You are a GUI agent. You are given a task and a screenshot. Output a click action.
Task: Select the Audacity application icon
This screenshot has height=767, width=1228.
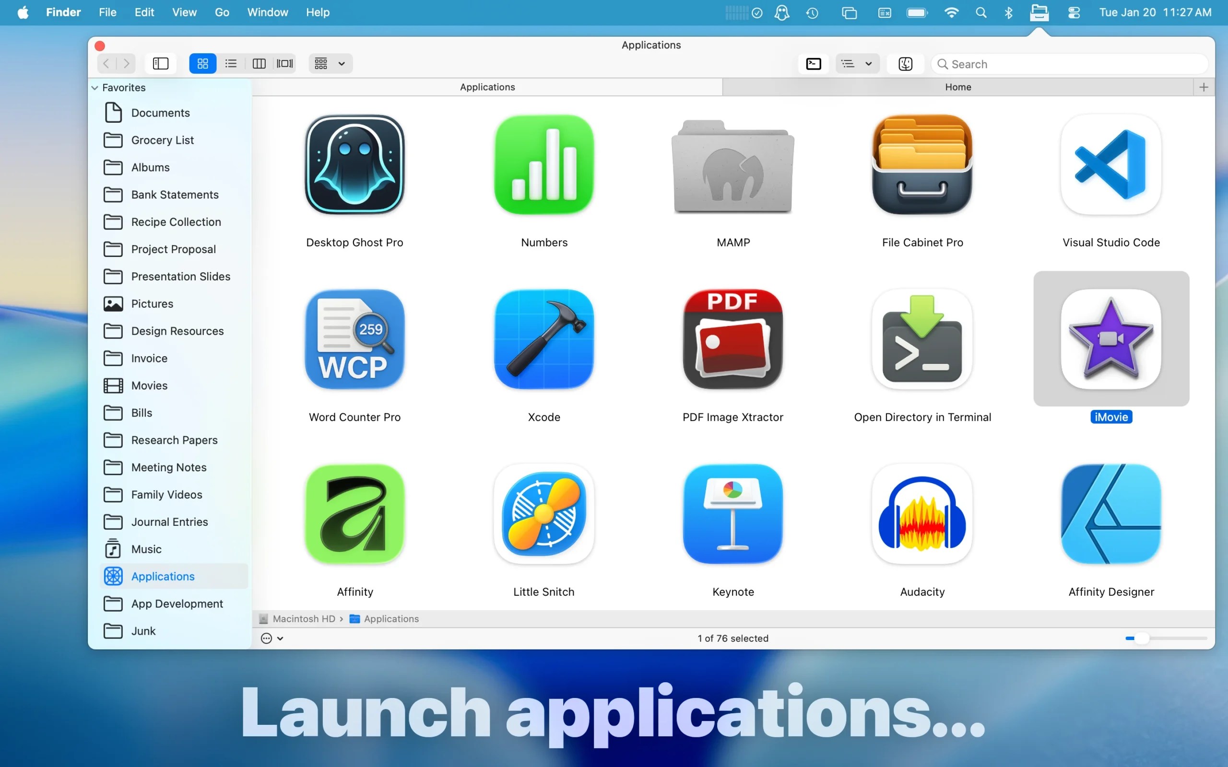922,513
